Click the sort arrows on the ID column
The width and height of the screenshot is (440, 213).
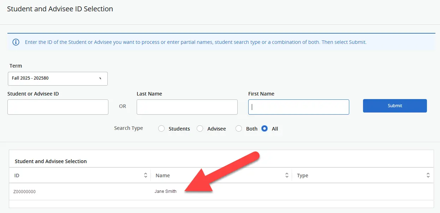[145, 175]
